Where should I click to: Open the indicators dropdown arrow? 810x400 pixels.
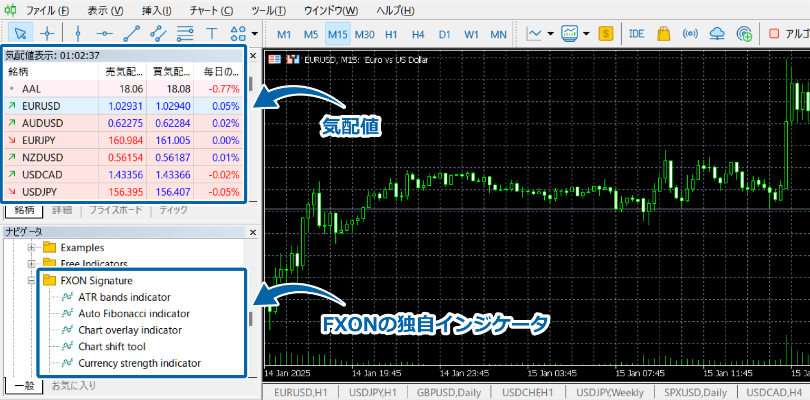[586, 34]
